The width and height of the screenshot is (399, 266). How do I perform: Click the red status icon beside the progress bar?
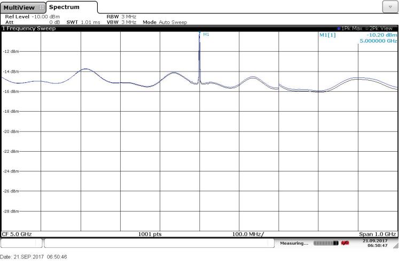tap(345, 243)
